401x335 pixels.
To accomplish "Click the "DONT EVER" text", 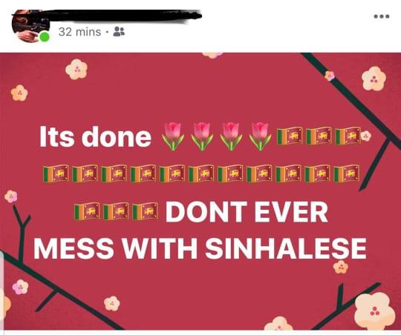I will pos(247,212).
